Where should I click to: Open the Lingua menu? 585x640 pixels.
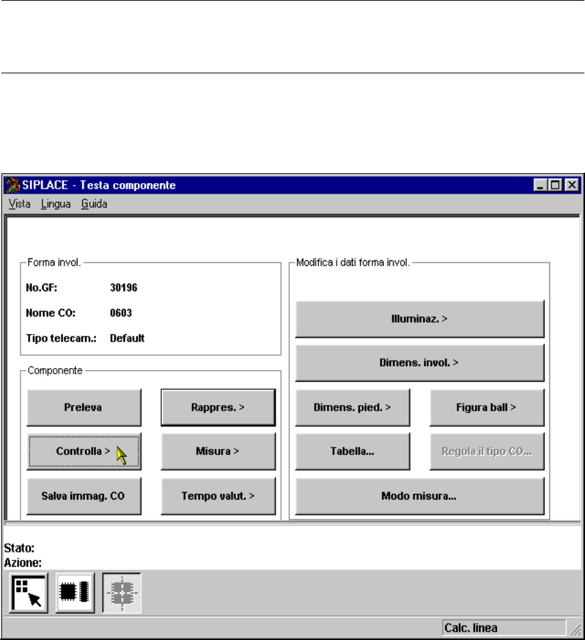56,204
